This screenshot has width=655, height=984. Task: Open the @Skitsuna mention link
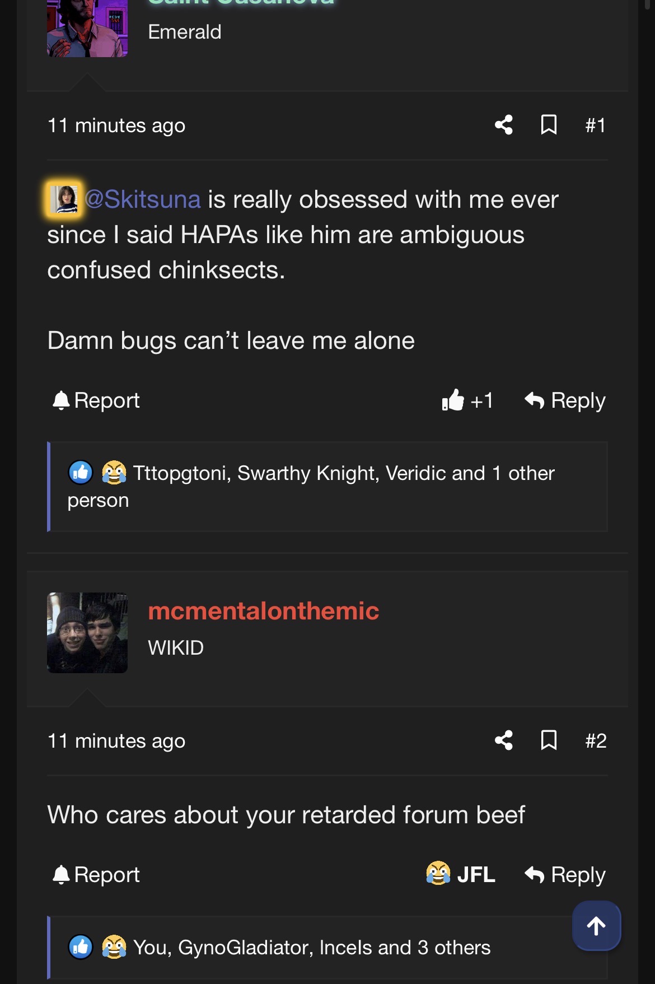tap(143, 199)
